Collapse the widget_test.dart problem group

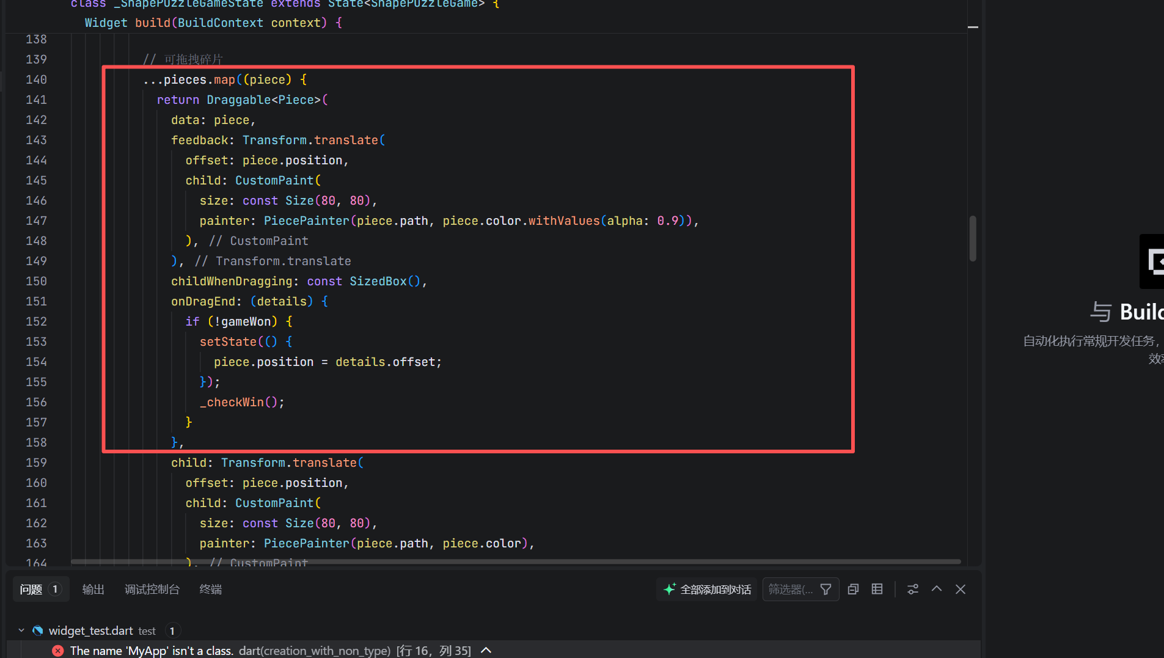pyautogui.click(x=21, y=631)
